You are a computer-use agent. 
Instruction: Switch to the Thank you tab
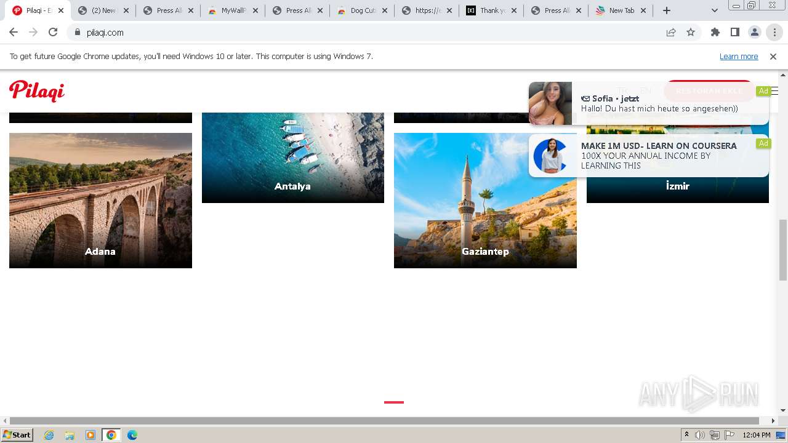491,10
